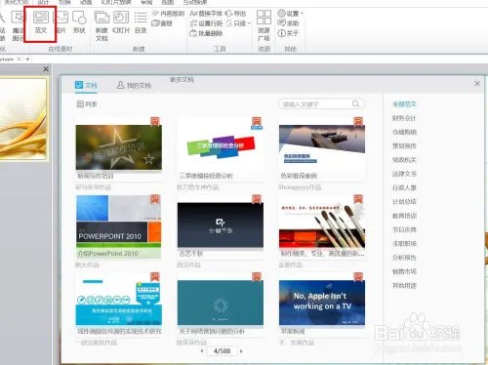Click 更多文档 link in dialog header
The width and height of the screenshot is (488, 365).
pos(182,80)
